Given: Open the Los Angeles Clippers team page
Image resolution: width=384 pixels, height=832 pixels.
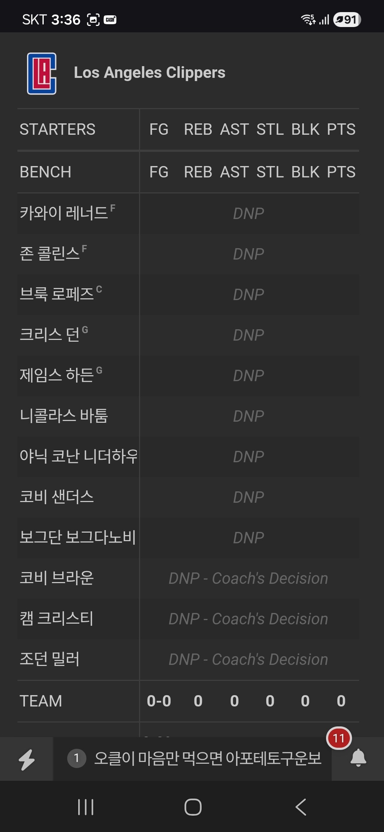Looking at the screenshot, I should click(149, 73).
